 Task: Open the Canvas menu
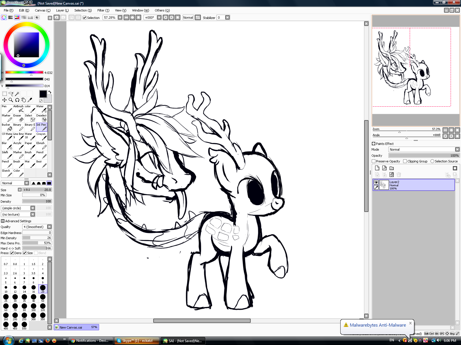point(43,10)
